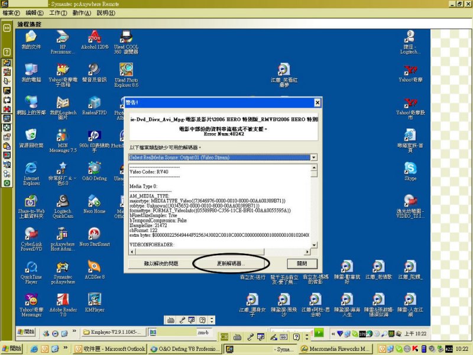Screen dimensions: 473x355
Task: Select the KMPlayer desktop icon
Action: coord(95,303)
